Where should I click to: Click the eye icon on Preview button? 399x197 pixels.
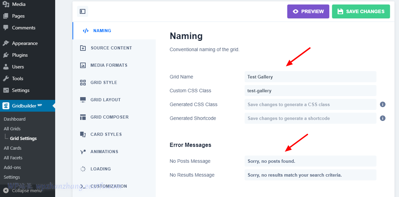tap(295, 11)
